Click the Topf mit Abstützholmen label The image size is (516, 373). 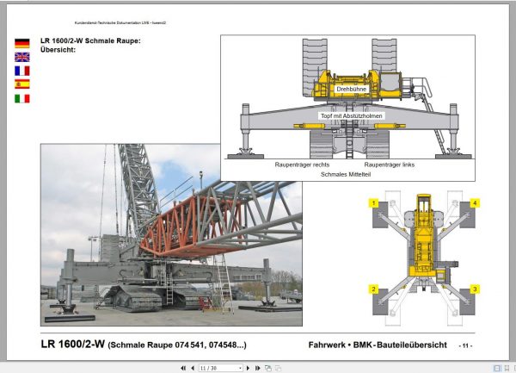click(352, 116)
